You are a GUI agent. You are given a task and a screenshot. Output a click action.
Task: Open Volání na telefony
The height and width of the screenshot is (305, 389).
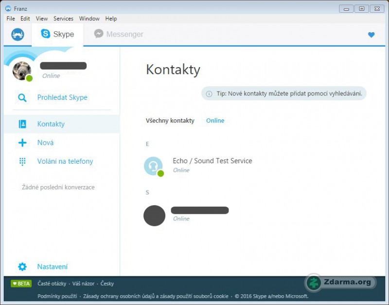click(65, 161)
